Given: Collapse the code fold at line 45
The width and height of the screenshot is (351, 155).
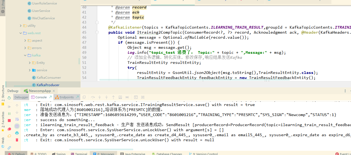Looking at the screenshot, I should coord(97,32).
